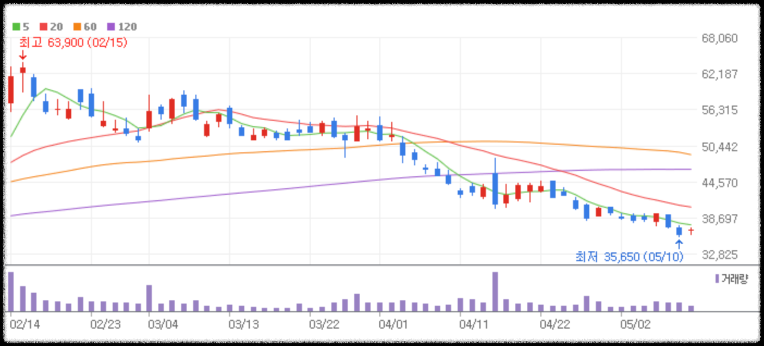Screen dimensions: 764x346
Task: Click the 03/13 date axis label
Action: pyautogui.click(x=244, y=325)
